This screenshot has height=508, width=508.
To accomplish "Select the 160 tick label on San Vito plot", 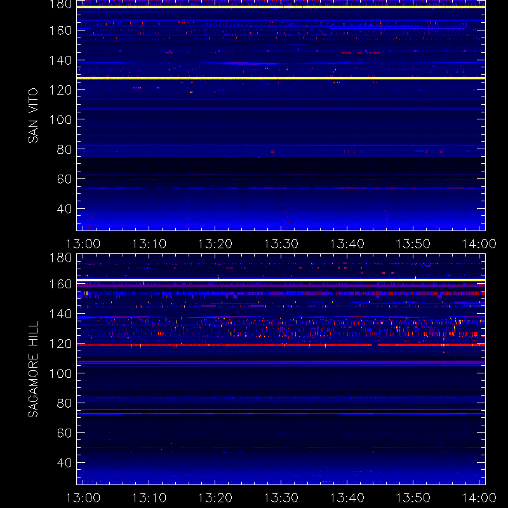I will (x=60, y=30).
